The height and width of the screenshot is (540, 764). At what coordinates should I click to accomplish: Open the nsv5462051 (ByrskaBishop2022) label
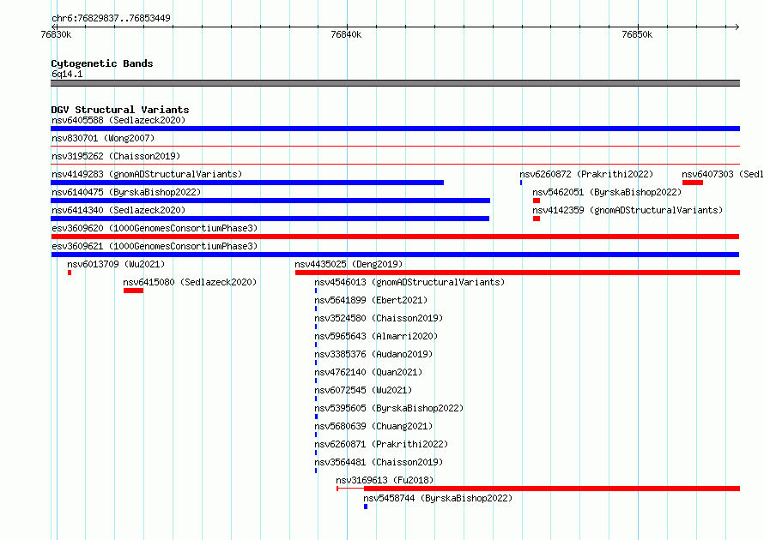coord(607,192)
